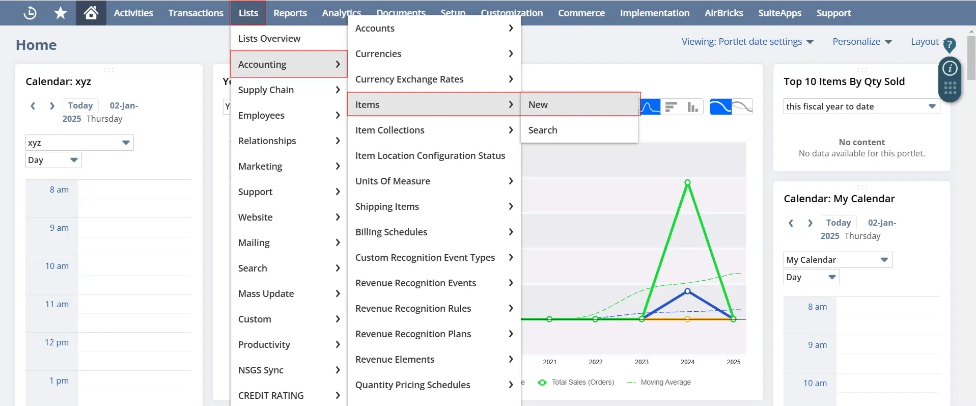Viewport: 976px width, 406px height.
Task: Expand Viewing: Portlet date settings menu
Action: 747,42
